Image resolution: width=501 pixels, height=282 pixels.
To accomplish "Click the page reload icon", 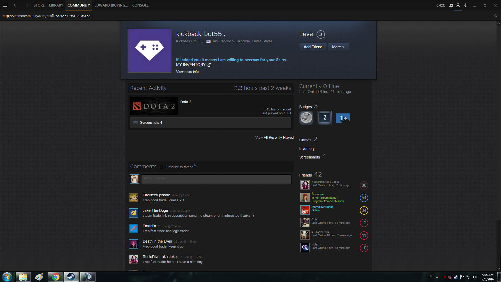I will pos(496,16).
